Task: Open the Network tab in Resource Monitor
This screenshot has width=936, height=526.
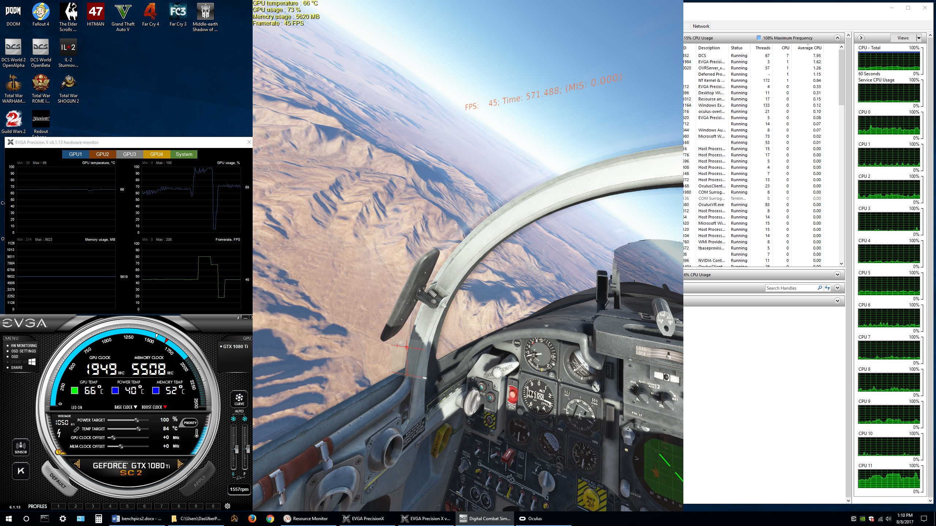Action: coord(701,26)
